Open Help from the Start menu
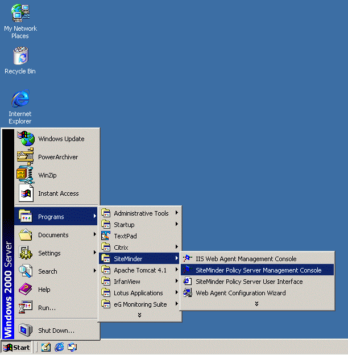Image resolution: width=348 pixels, height=355 pixels. (x=56, y=289)
